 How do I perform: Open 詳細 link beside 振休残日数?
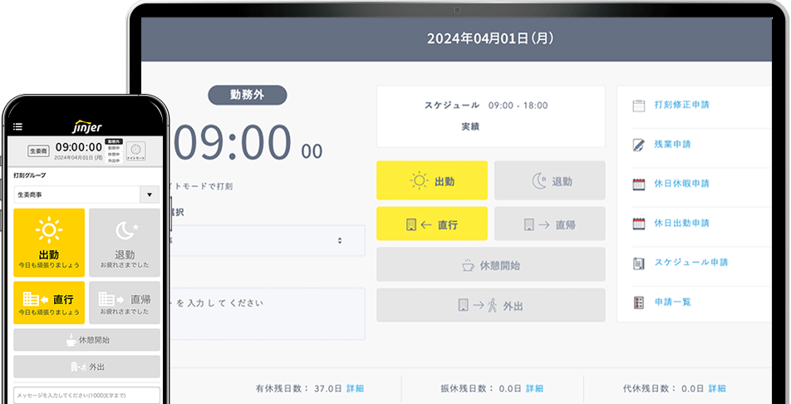(x=534, y=388)
